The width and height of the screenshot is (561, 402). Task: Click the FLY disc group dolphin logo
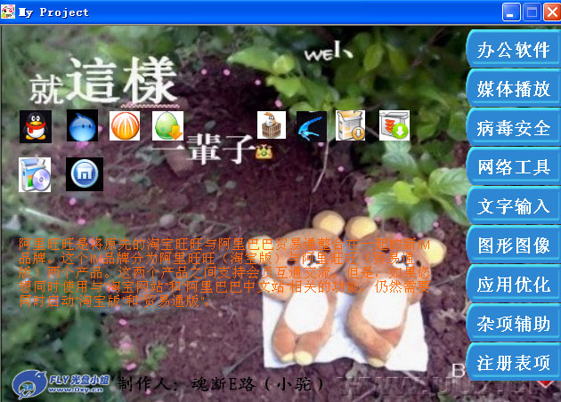tap(28, 384)
